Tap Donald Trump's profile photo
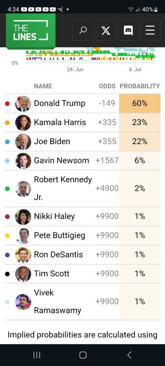 (23, 104)
